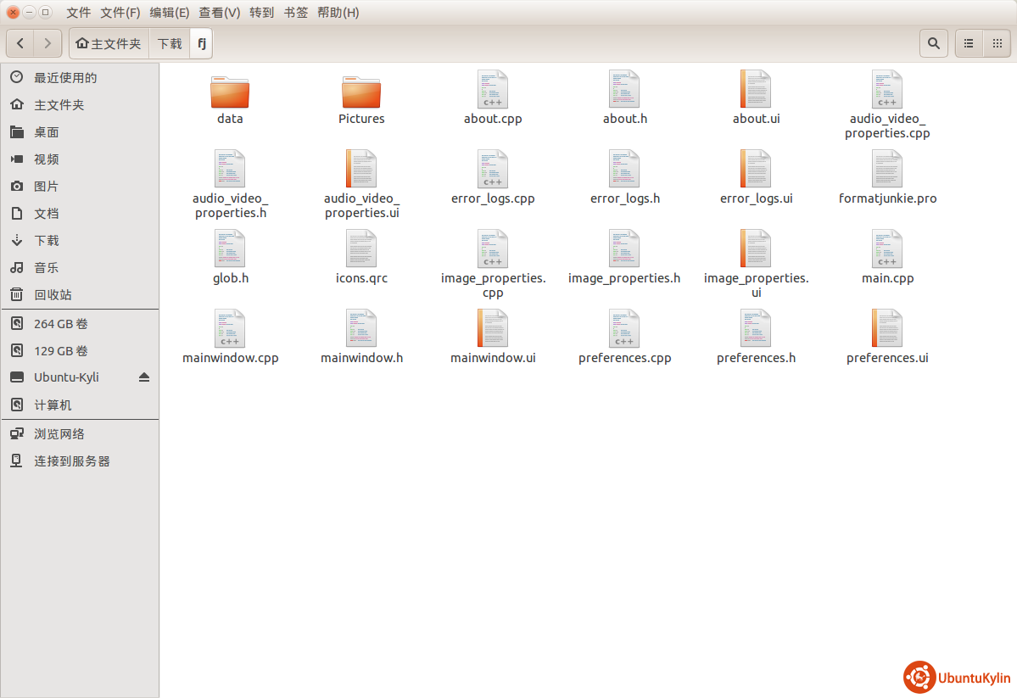Select the formatjunkie.pro file

pyautogui.click(x=887, y=170)
